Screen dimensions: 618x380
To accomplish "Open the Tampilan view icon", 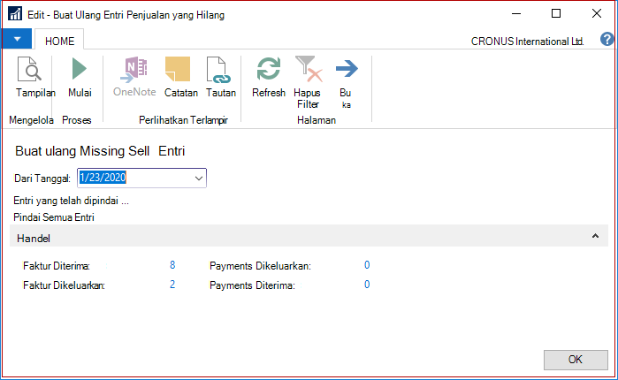I will coord(29,69).
